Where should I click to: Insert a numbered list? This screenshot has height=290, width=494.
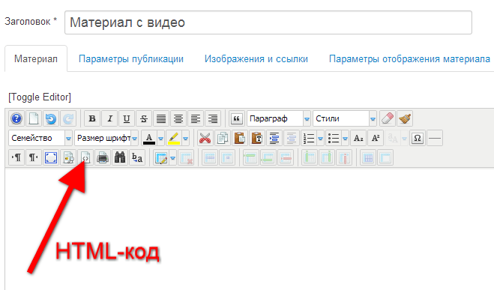309,138
